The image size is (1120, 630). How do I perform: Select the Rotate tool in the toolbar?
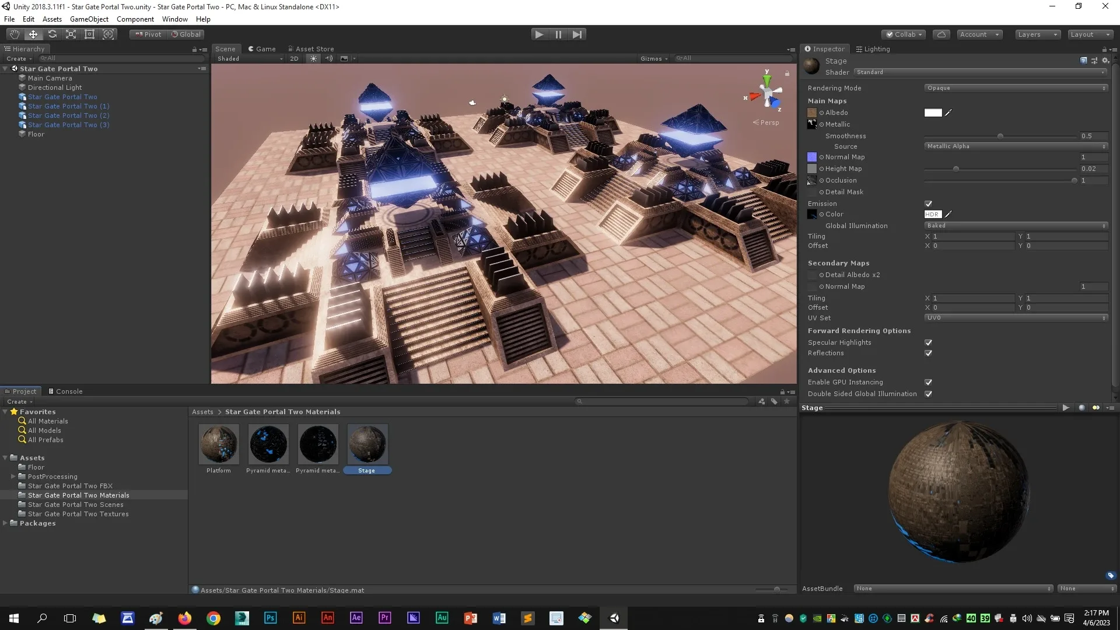(52, 34)
